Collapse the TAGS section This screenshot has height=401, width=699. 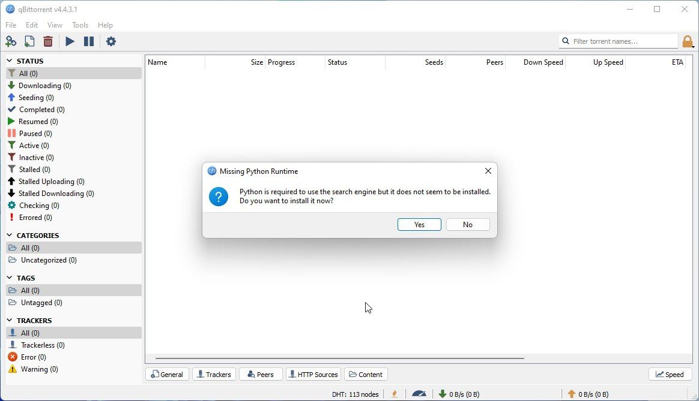[x=10, y=278]
